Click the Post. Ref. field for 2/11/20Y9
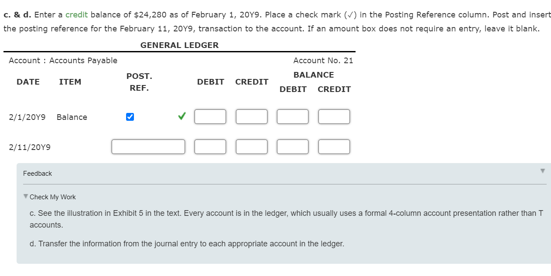This screenshot has width=551, height=276. (148, 147)
